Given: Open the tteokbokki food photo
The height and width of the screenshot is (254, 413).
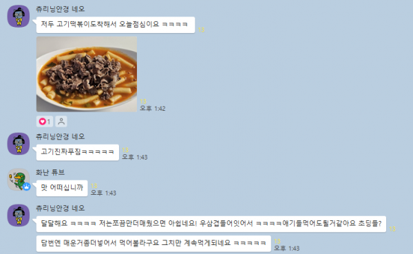Looking at the screenshot, I should [87, 74].
